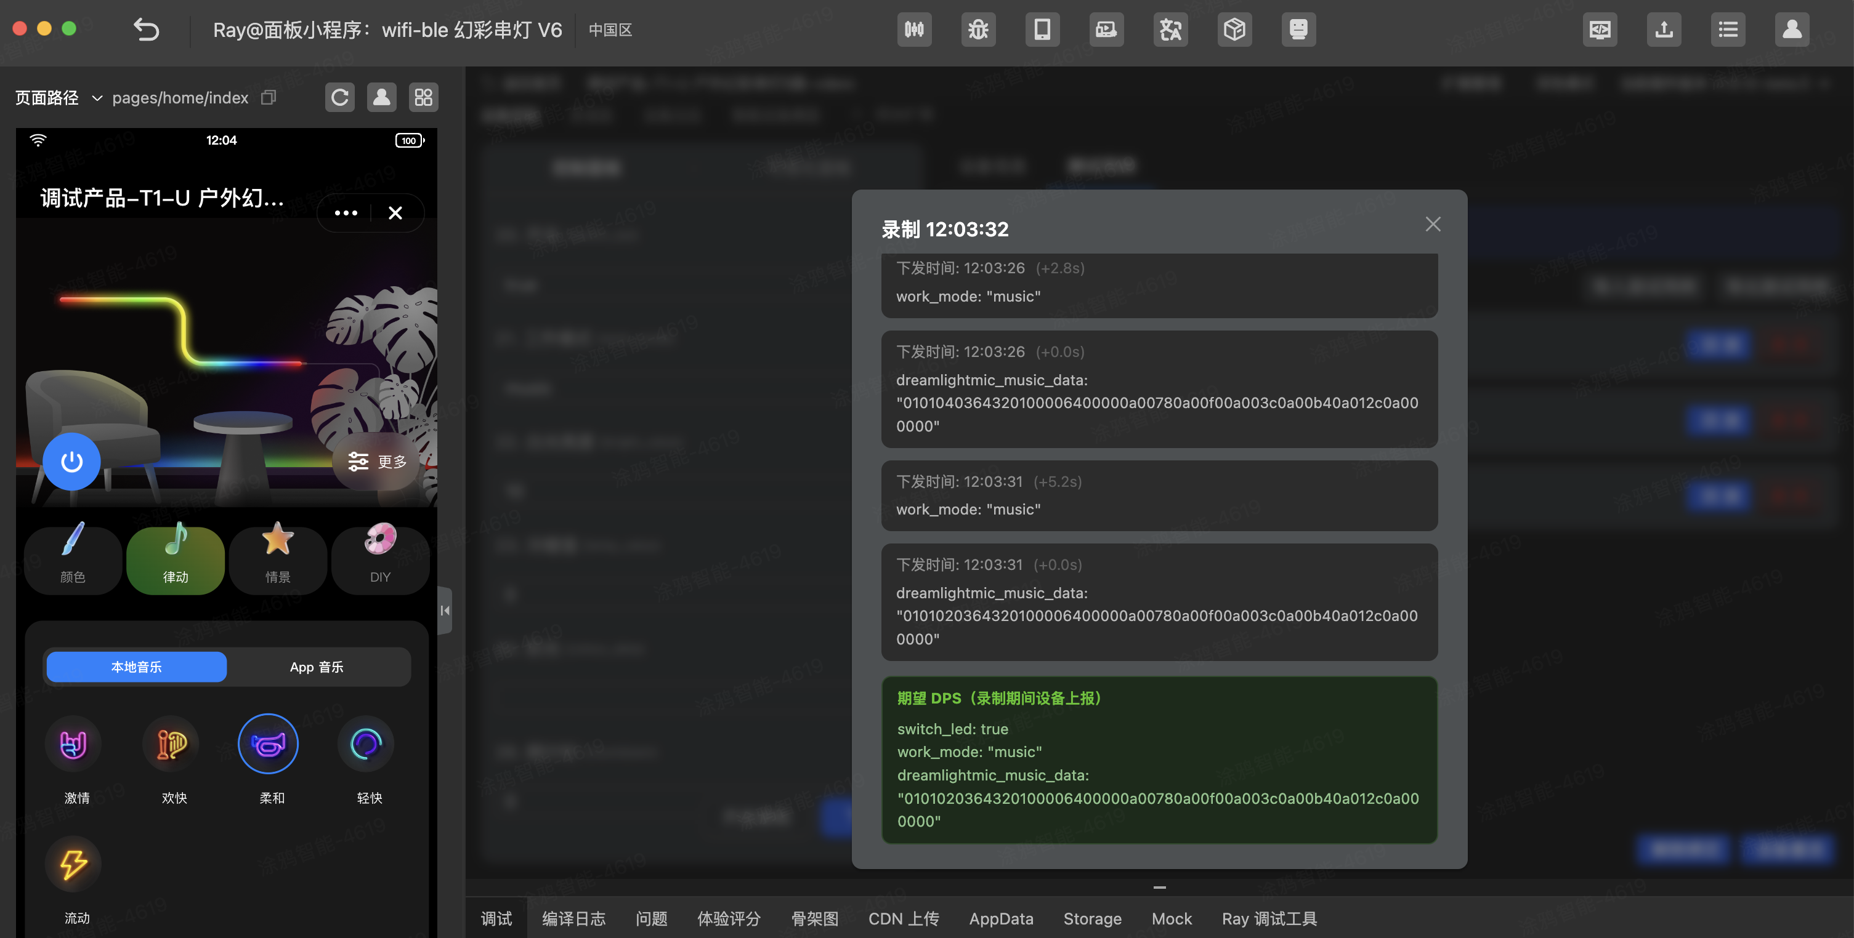Open the simulator user profile icon
The image size is (1854, 938).
[381, 97]
